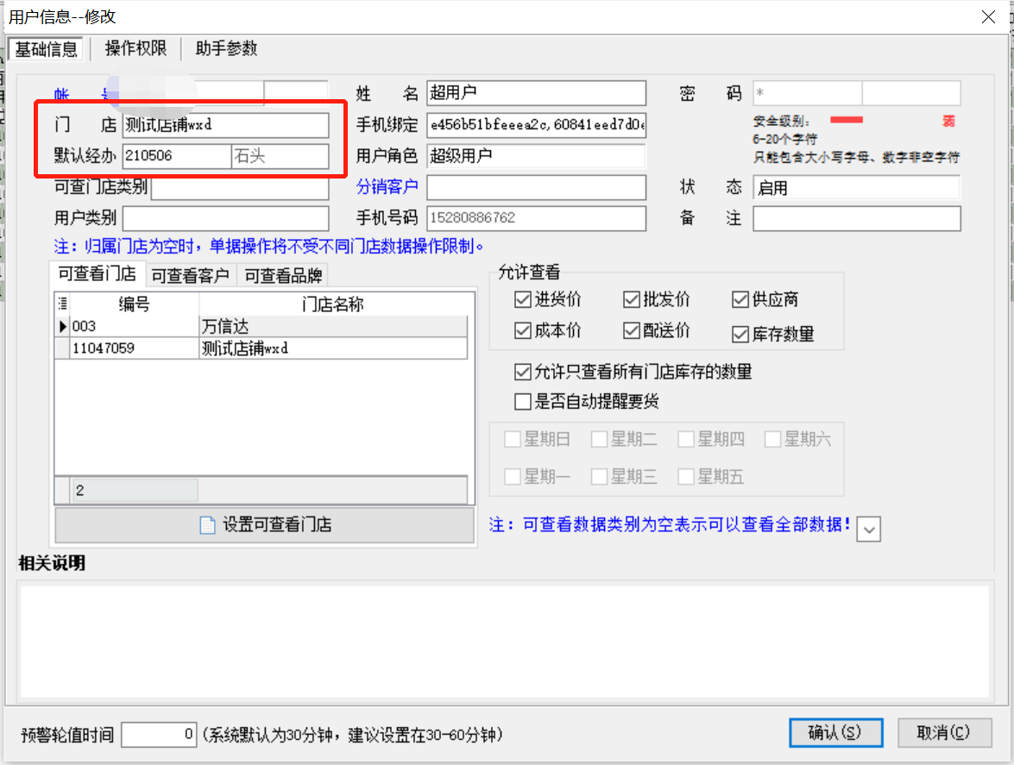Image resolution: width=1014 pixels, height=765 pixels.
Task: Check the 星期一 checkbox
Action: [512, 477]
